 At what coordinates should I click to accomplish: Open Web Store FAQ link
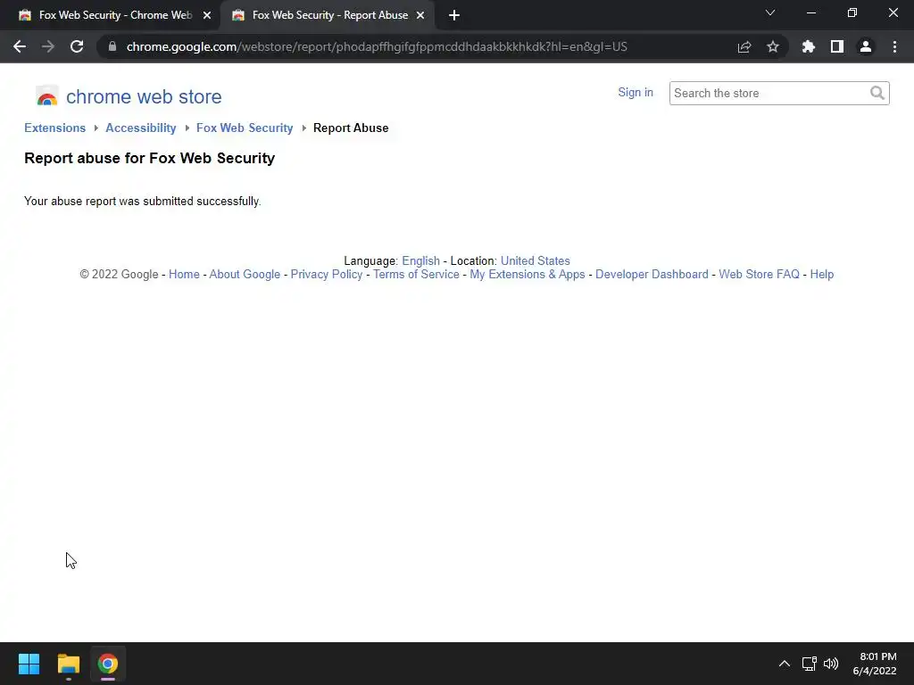759,275
